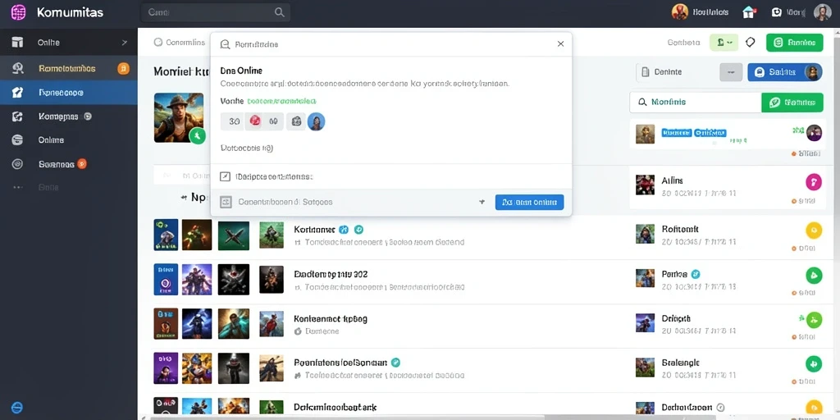This screenshot has height=420, width=840.
Task: Open the house icon in header
Action: 749,12
